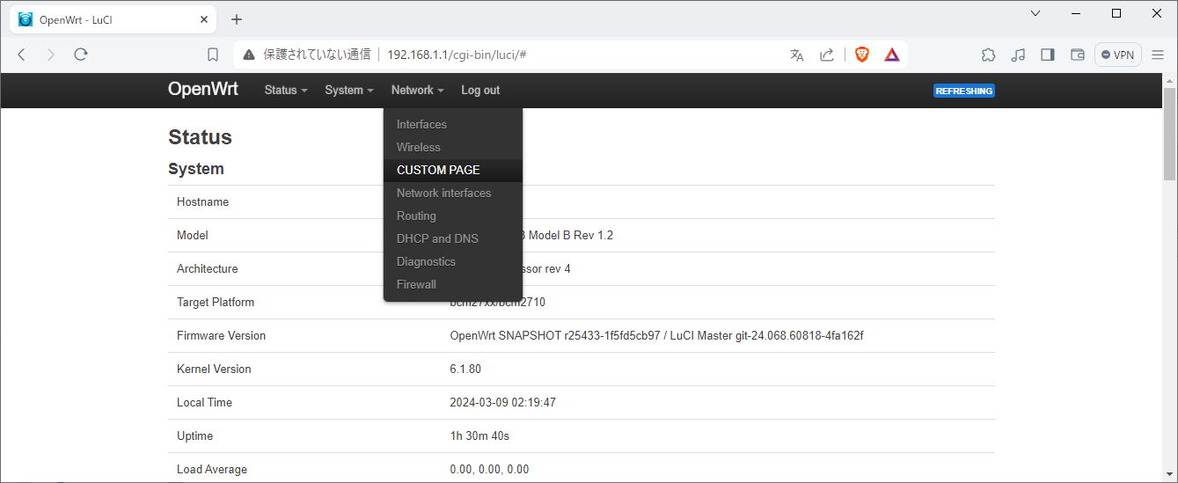Screen dimensions: 1178x483
Task: Click the share page icon
Action: 827,55
